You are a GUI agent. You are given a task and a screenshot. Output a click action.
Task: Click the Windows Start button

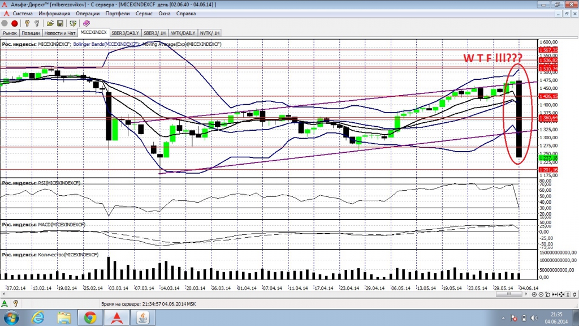(x=11, y=316)
